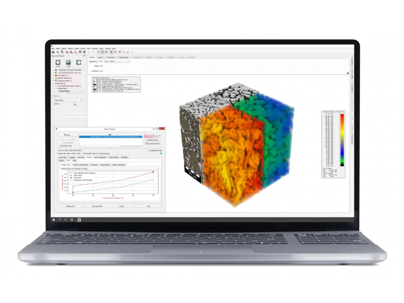Screen dimensions: 404x303
Task: Open the Create Fibers dropdown in FiberGeo panel
Action: point(68,100)
